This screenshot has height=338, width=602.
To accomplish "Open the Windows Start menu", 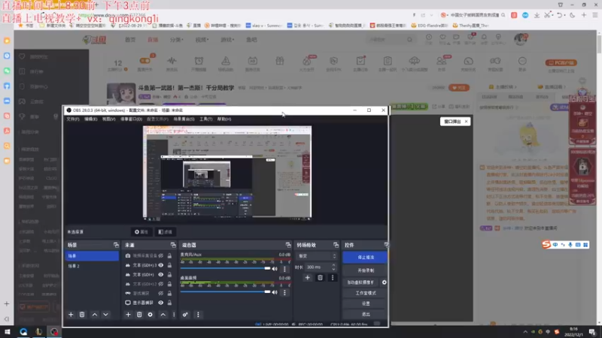I will click(x=8, y=332).
